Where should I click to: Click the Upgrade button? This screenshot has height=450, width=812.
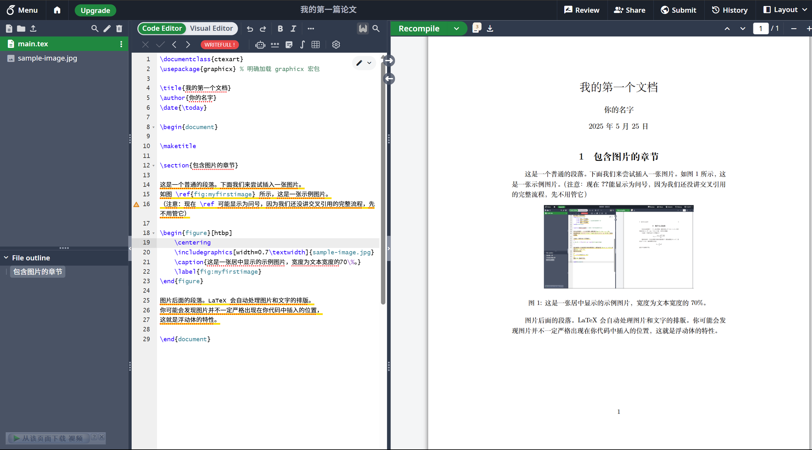pos(95,10)
